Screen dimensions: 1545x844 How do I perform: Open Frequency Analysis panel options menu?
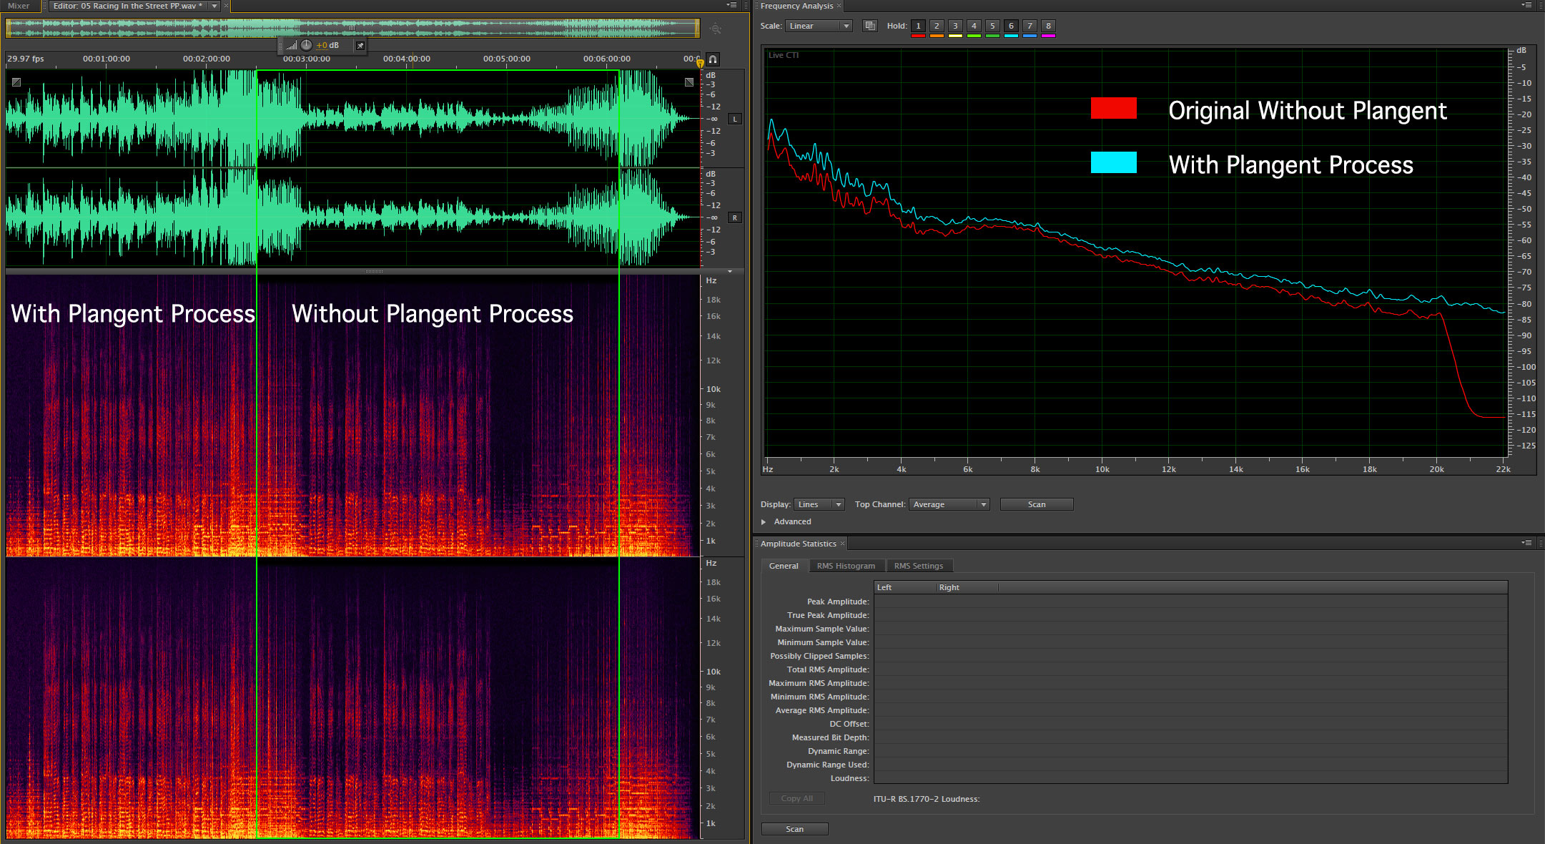1526,6
